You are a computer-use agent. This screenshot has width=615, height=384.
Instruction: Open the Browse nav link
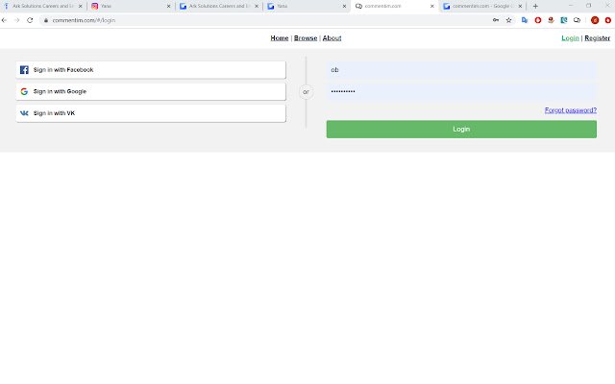coord(306,38)
